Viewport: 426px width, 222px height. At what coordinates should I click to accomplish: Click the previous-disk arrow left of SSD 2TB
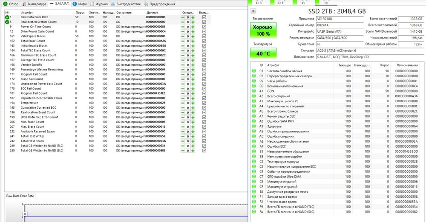(x=253, y=11)
